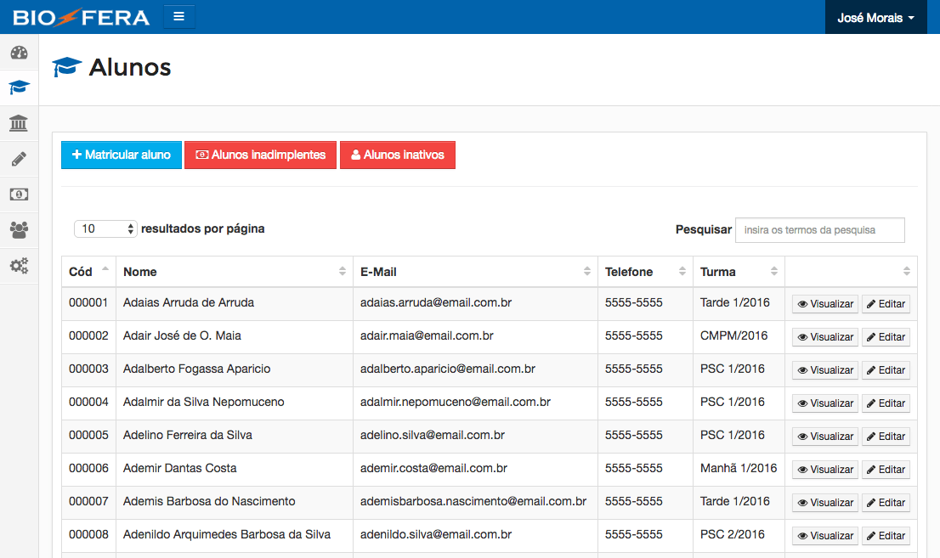Click email adelino.silva@email.com.br
Viewport: 940px width, 558px height.
433,435
